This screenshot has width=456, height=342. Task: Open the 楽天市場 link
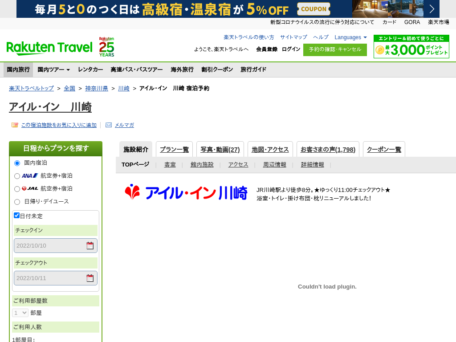pyautogui.click(x=439, y=22)
